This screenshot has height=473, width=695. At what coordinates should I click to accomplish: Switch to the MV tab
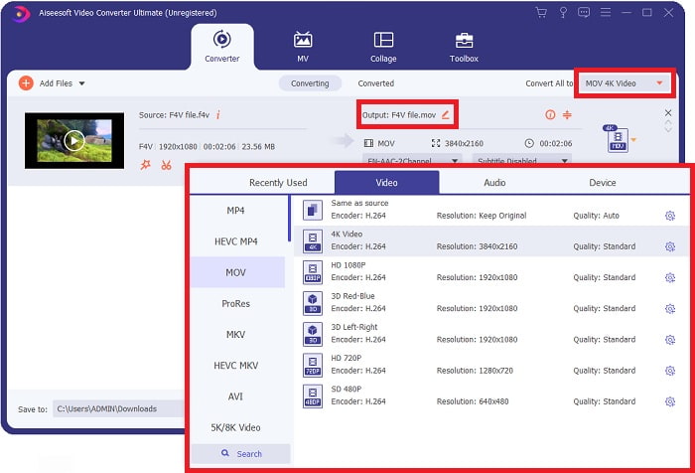303,46
